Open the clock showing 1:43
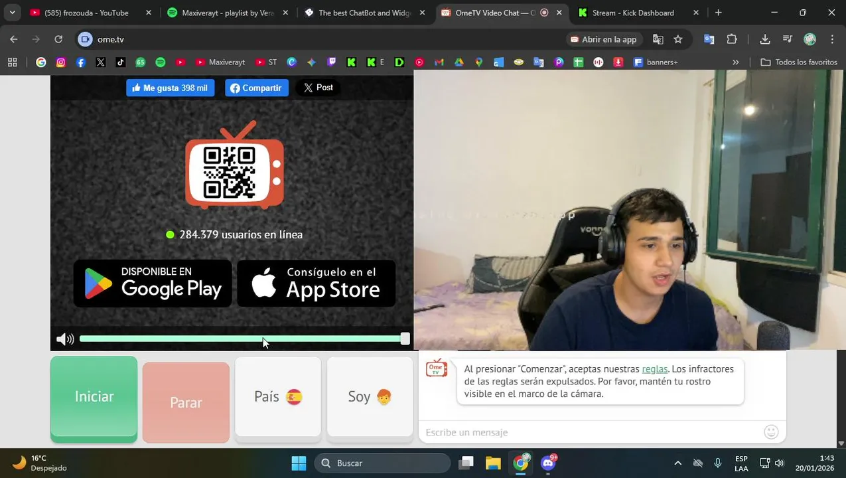This screenshot has height=478, width=846. click(816, 463)
